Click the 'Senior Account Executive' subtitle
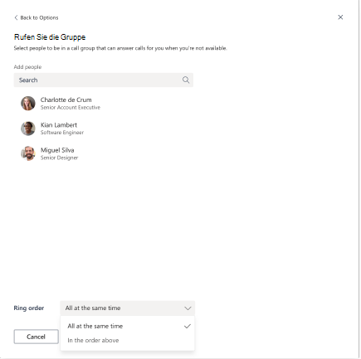 click(71, 108)
